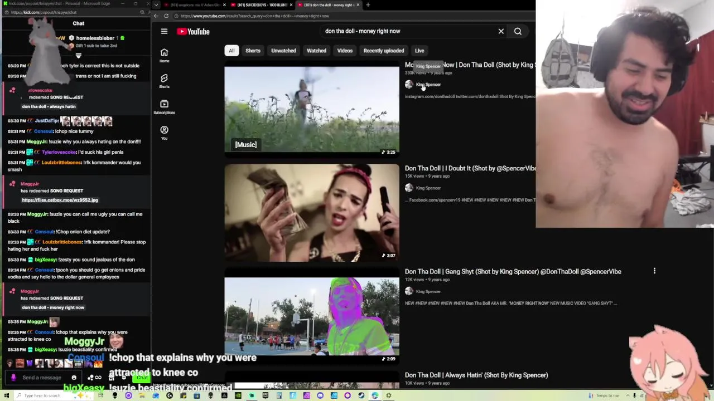Screen dimensions: 714x401
Task: Click the browser address bar URL
Action: (255, 16)
